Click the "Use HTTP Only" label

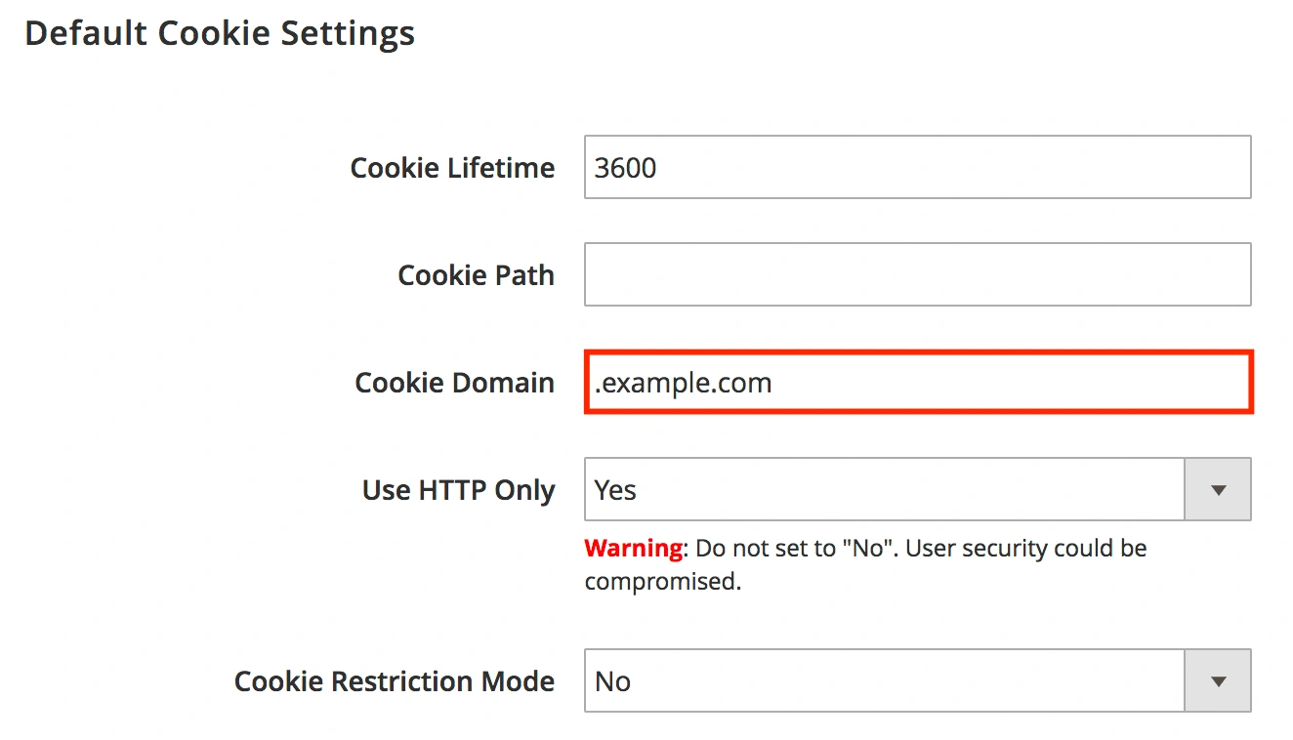[458, 490]
